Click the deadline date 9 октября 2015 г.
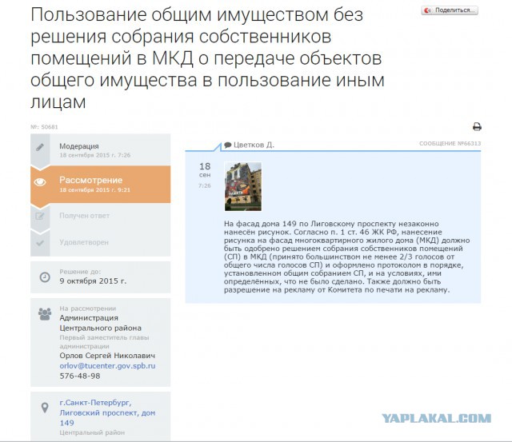 (x=93, y=281)
